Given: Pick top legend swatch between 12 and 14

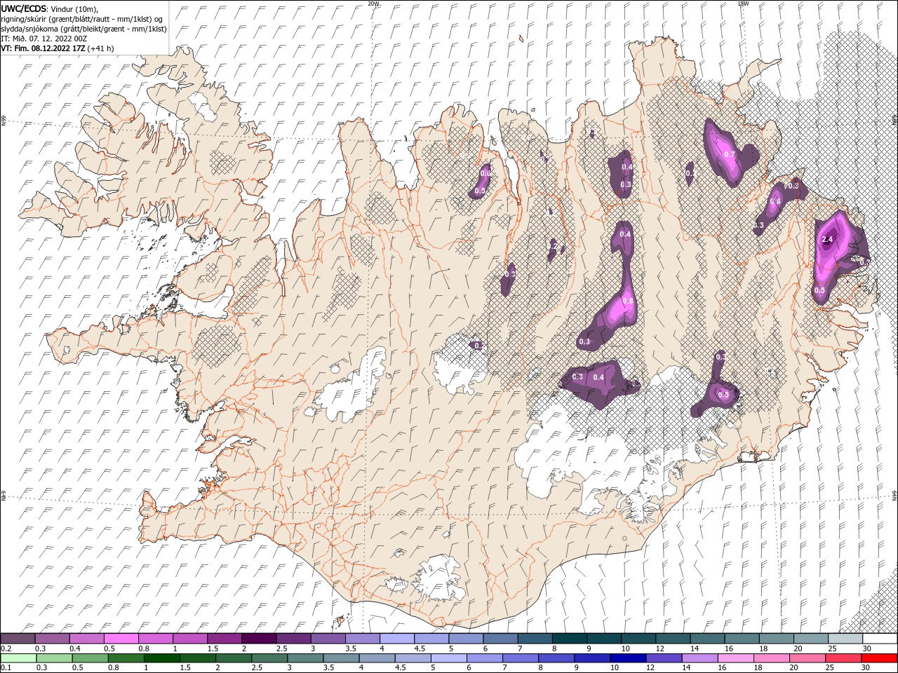Looking at the screenshot, I should 673,639.
